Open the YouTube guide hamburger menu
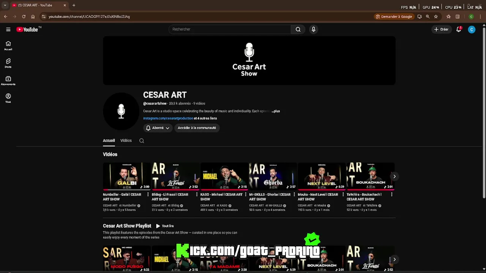Image resolution: width=486 pixels, height=273 pixels. pyautogui.click(x=8, y=29)
